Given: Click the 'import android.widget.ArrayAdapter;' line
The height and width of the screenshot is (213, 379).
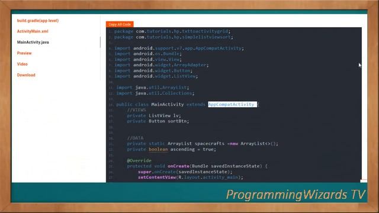Looking at the screenshot, I should click(162, 65).
